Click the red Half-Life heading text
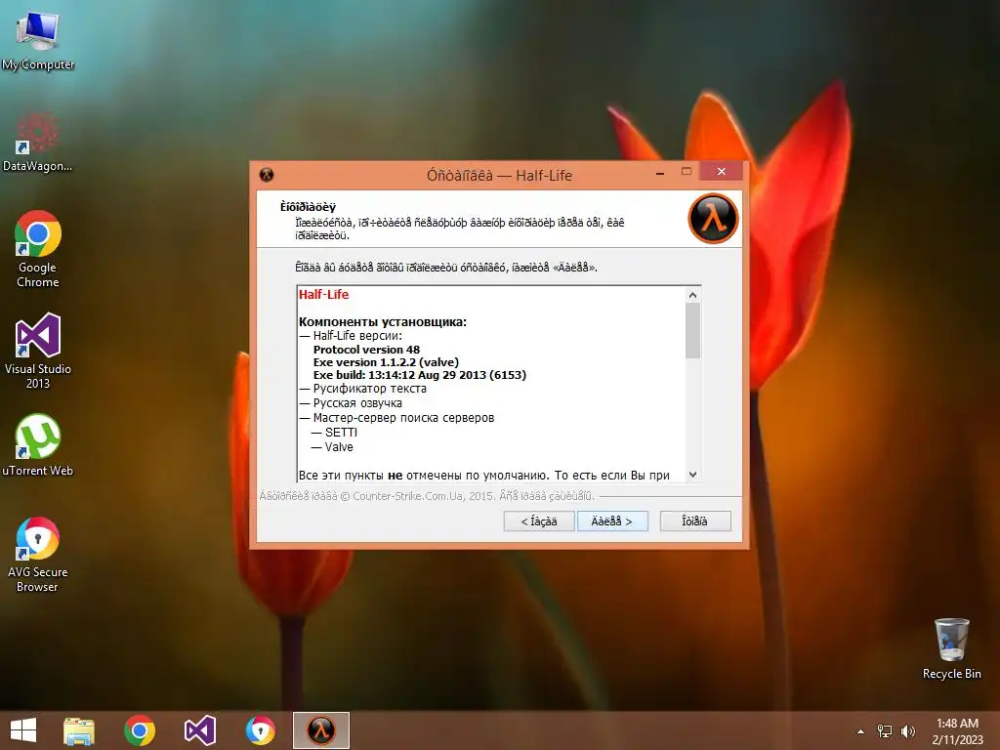Screen dimensions: 1000x750 [323, 295]
